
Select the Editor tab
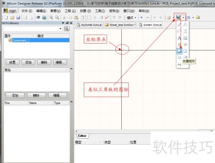tap(82, 136)
